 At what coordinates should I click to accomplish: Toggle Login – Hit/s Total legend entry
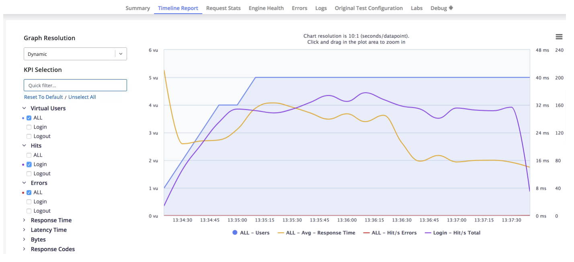point(453,233)
